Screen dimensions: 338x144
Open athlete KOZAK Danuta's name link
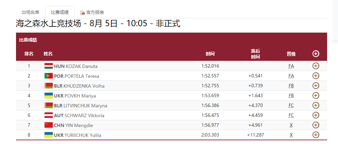(81, 66)
